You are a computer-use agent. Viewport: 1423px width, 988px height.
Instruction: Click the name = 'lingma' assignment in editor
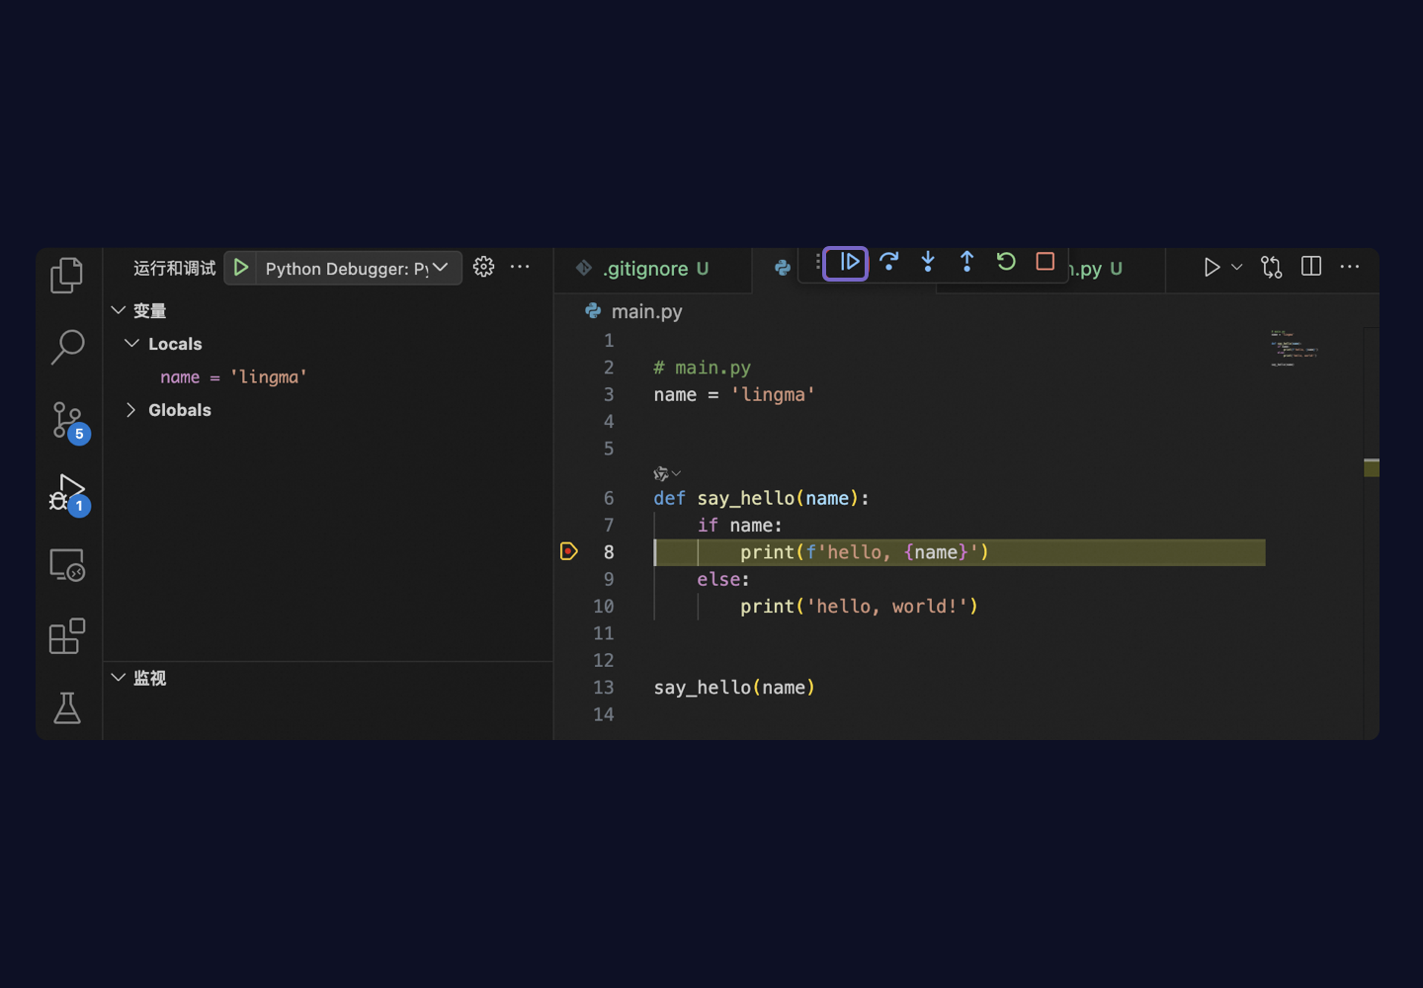coord(734,395)
